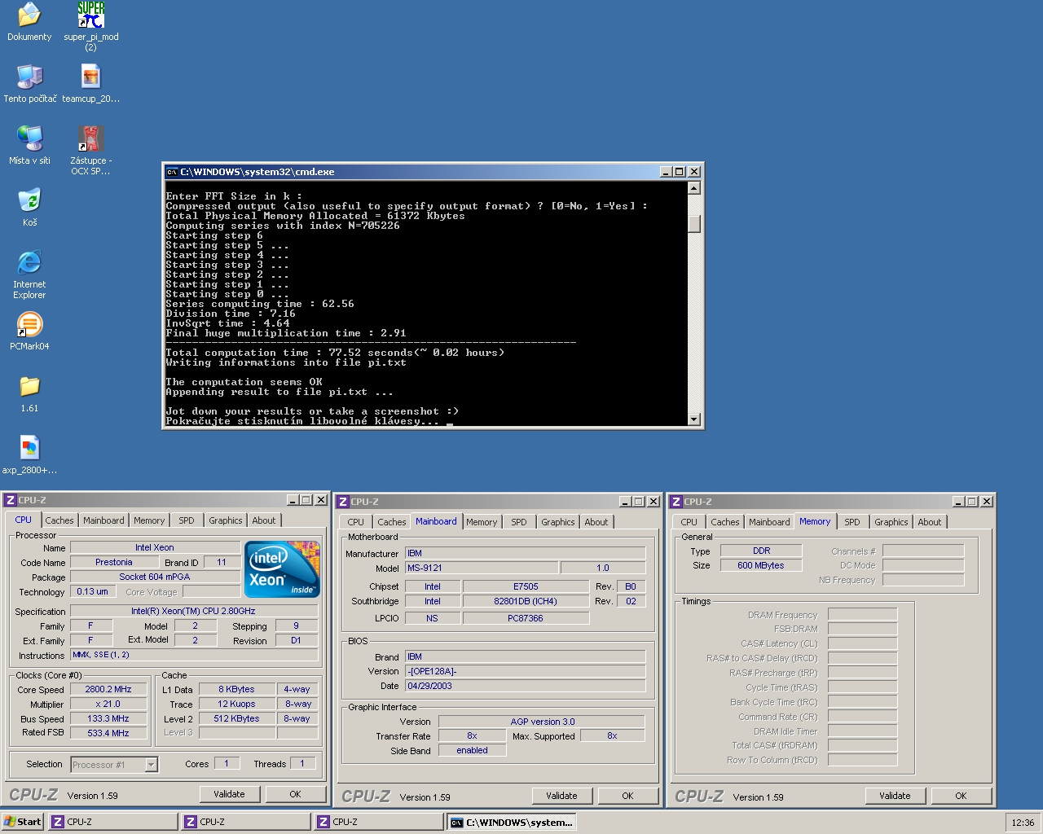Open Mainboard tab in right CPU-Z window
1043x834 pixels.
[x=769, y=522]
